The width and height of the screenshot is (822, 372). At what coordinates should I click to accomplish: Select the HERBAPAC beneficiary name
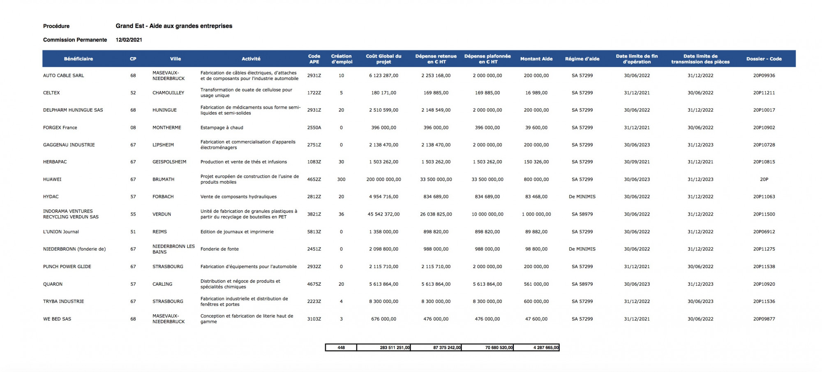point(55,162)
